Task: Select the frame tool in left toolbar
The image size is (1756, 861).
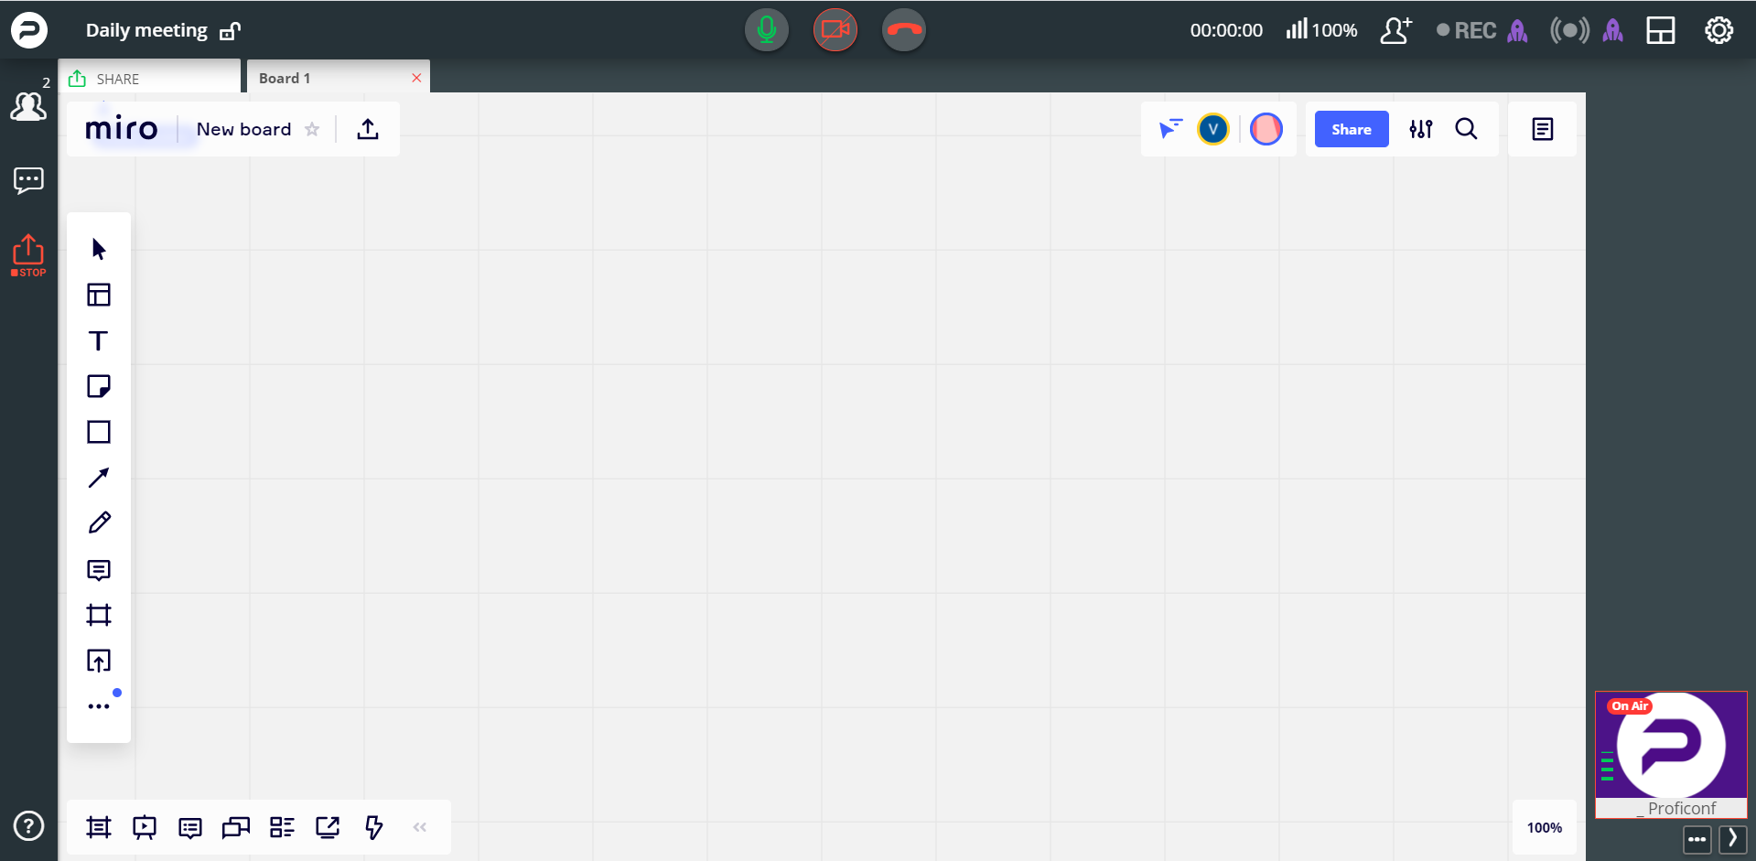Action: click(99, 615)
